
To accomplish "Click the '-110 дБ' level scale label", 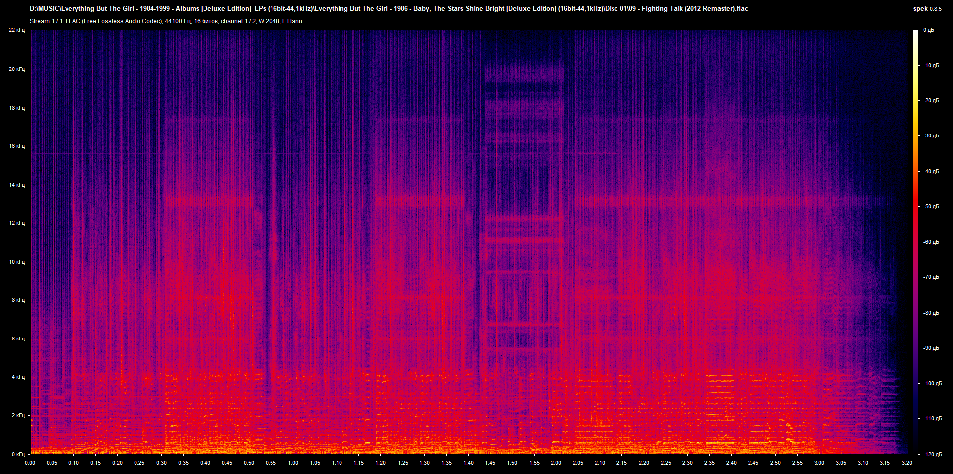I will [x=932, y=418].
